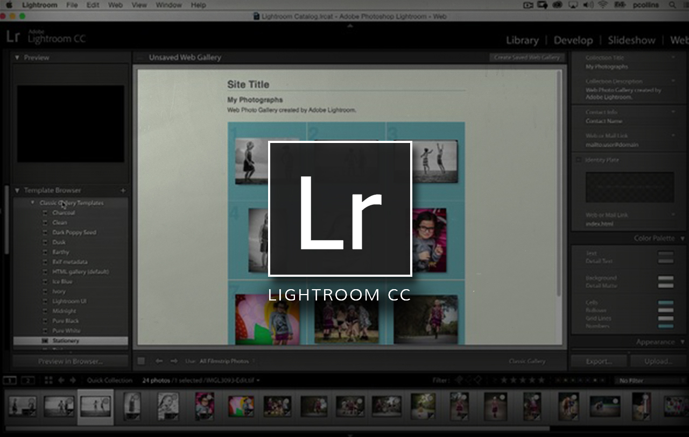This screenshot has height=437, width=689.
Task: Open the Window menu
Action: (168, 5)
